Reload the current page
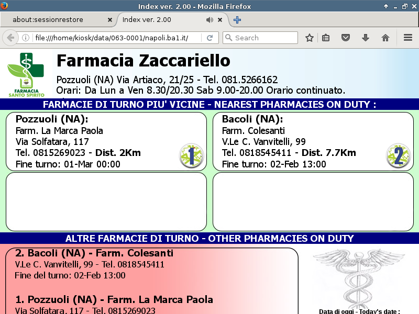 210,38
